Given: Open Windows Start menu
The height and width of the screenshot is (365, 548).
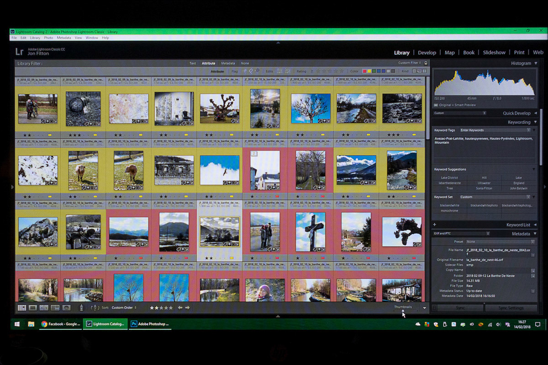Looking at the screenshot, I should 17,324.
